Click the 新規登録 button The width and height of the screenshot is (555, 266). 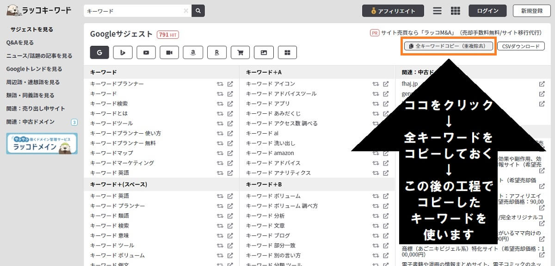point(532,11)
